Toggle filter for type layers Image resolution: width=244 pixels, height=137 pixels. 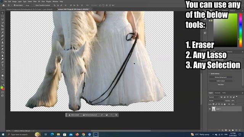click(x=228, y=97)
